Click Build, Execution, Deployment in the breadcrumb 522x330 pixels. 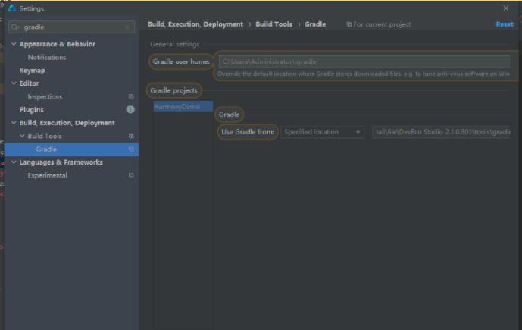click(x=195, y=24)
